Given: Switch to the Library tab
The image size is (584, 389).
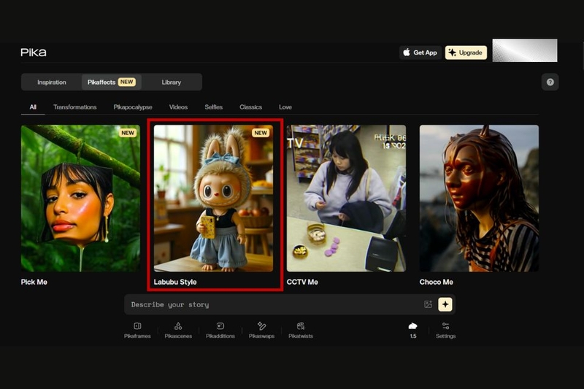Looking at the screenshot, I should coord(172,82).
